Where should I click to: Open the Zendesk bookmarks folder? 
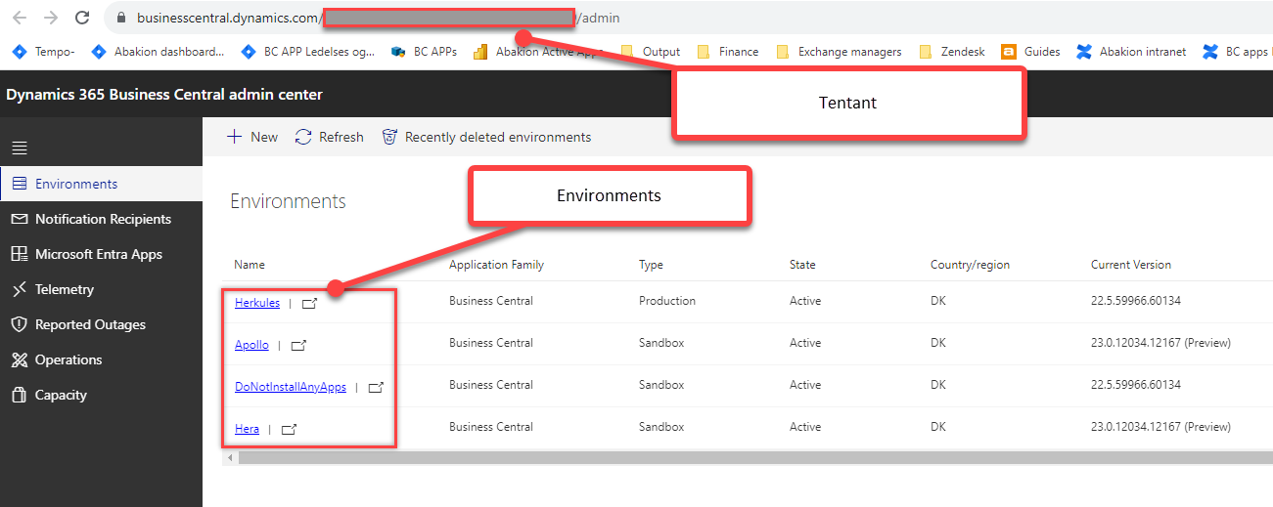[x=952, y=52]
